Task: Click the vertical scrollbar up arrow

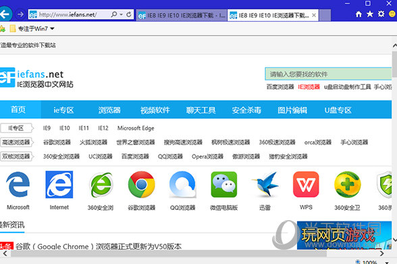Action: pyautogui.click(x=394, y=46)
